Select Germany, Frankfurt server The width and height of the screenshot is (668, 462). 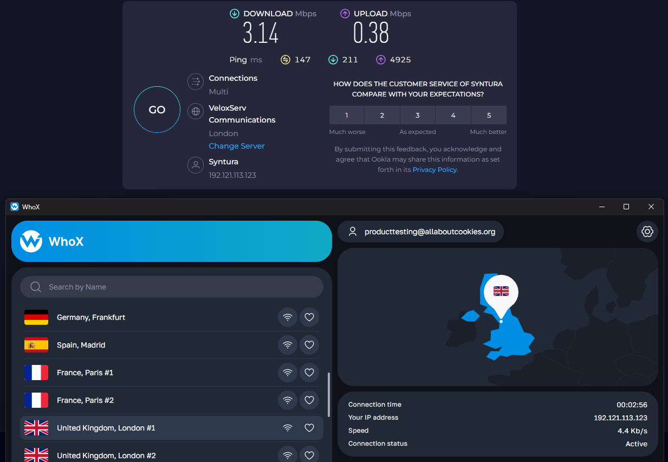point(172,317)
